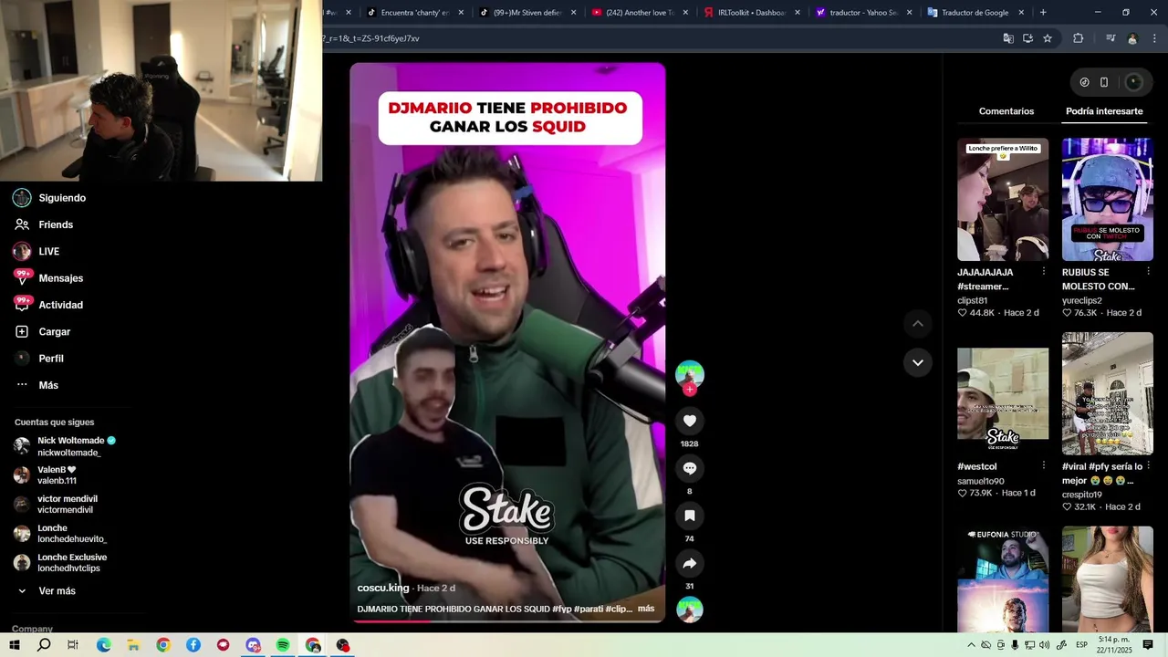This screenshot has height=657, width=1168.
Task: Open clipst81 uploader link
Action: click(x=972, y=300)
